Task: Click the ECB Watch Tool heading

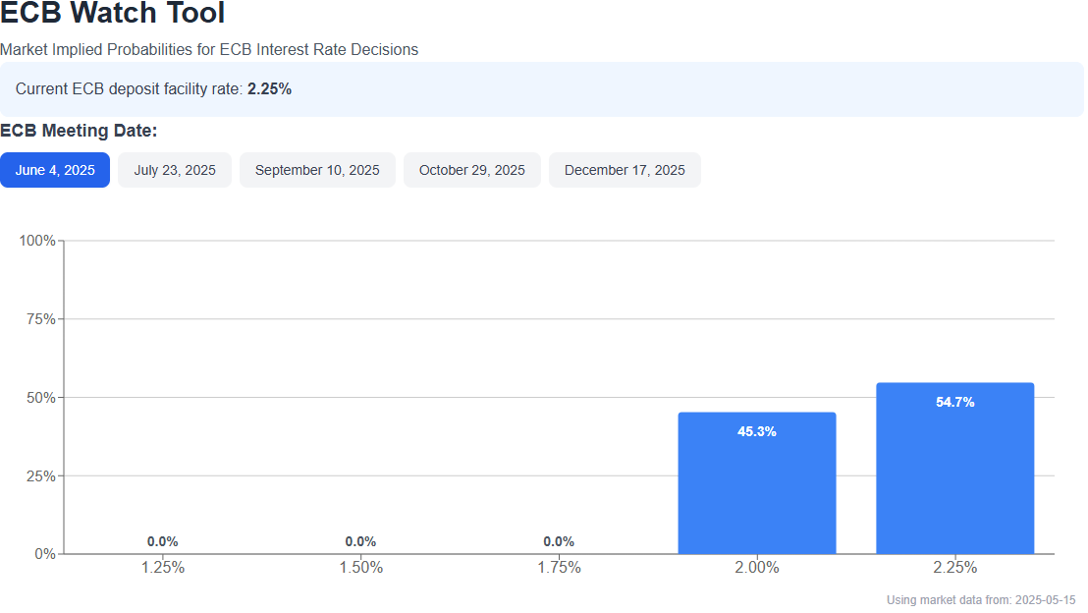Action: tap(113, 14)
